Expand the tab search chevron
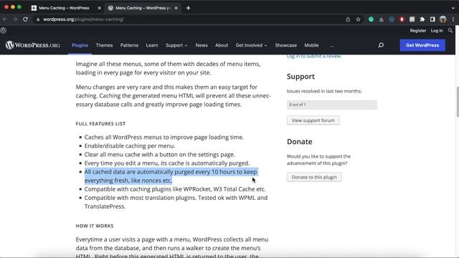Screen dimensions: 459x258 coord(453,8)
